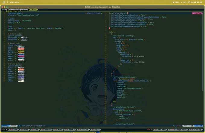Click the [colors.bright] section header
This screenshot has height=133, width=205.
pos(15,66)
